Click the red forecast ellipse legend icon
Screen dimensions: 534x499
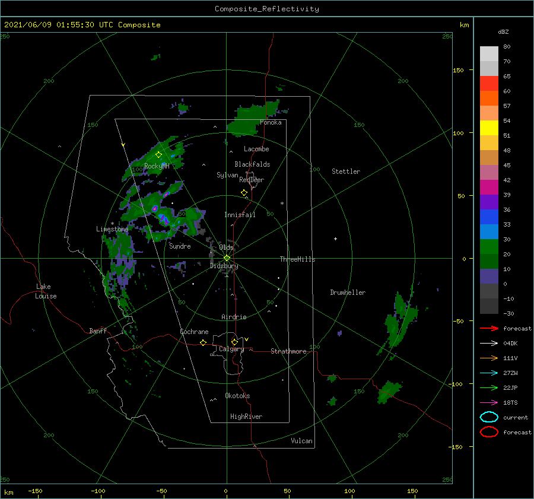click(x=489, y=432)
